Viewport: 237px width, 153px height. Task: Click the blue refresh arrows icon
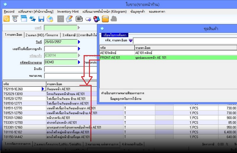click(32, 19)
